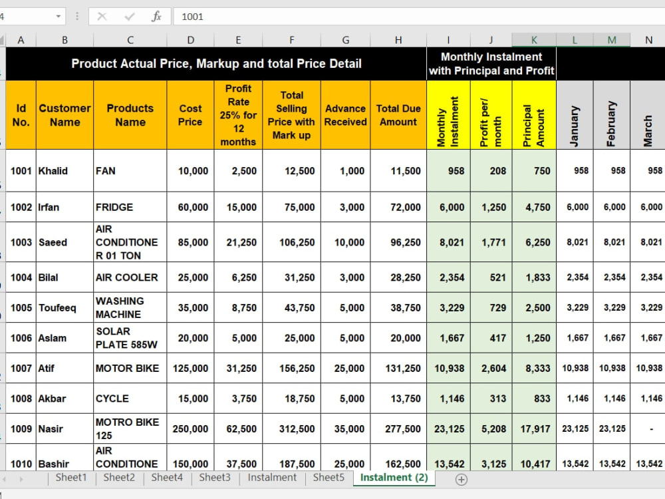Select column K header
Image resolution: width=665 pixels, height=499 pixels.
[x=535, y=41]
